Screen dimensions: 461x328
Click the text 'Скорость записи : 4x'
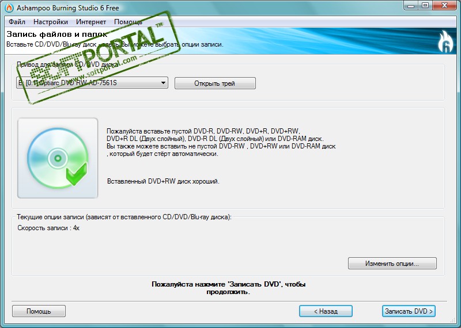[x=48, y=228]
